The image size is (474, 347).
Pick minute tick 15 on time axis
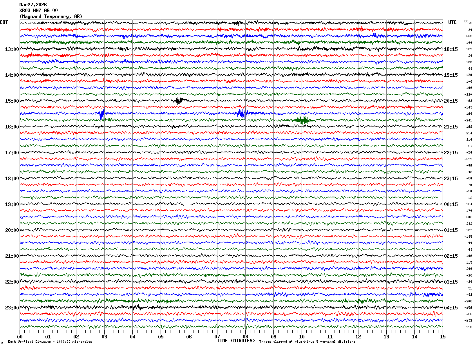point(443,336)
